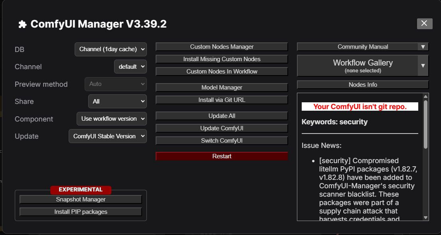Click Install via Git URL
The image size is (441, 235).
click(x=221, y=100)
